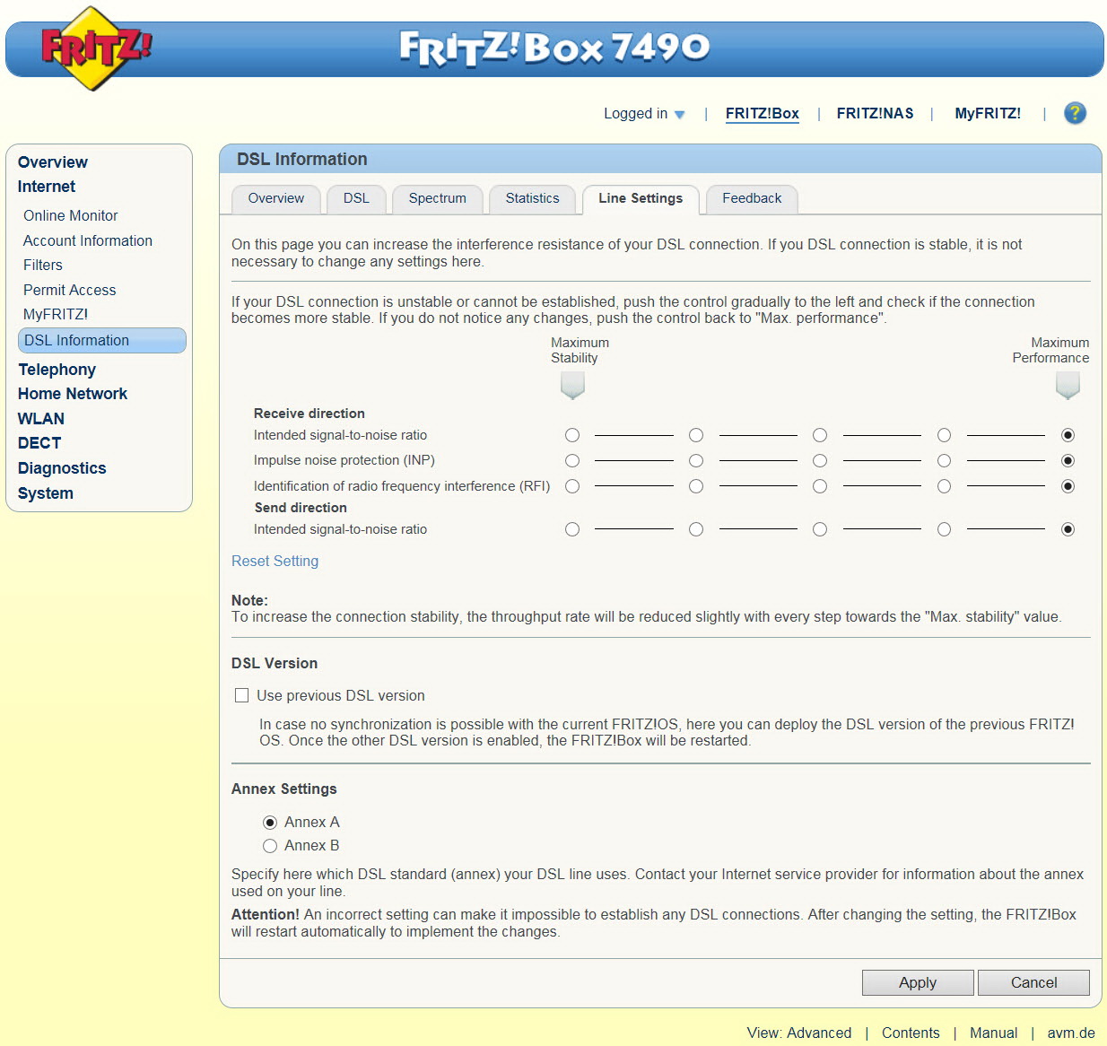Open Filters in the sidebar

click(x=43, y=265)
